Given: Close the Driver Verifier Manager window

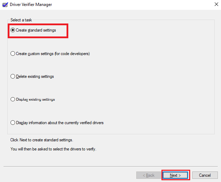Looking at the screenshot, I should coord(216,4).
